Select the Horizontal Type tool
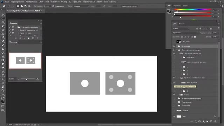The height and width of the screenshot is (126, 224). (3, 75)
